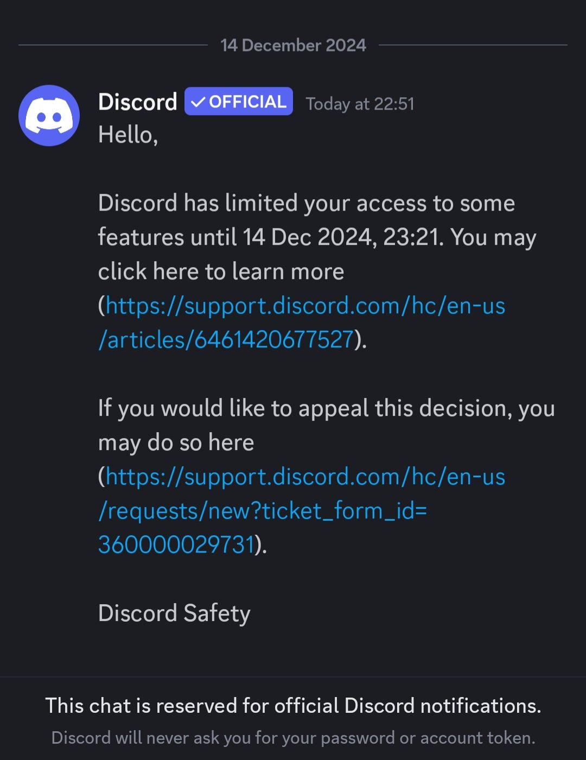Open the Discord sender name
Image resolution: width=586 pixels, height=760 pixels.
tap(138, 102)
